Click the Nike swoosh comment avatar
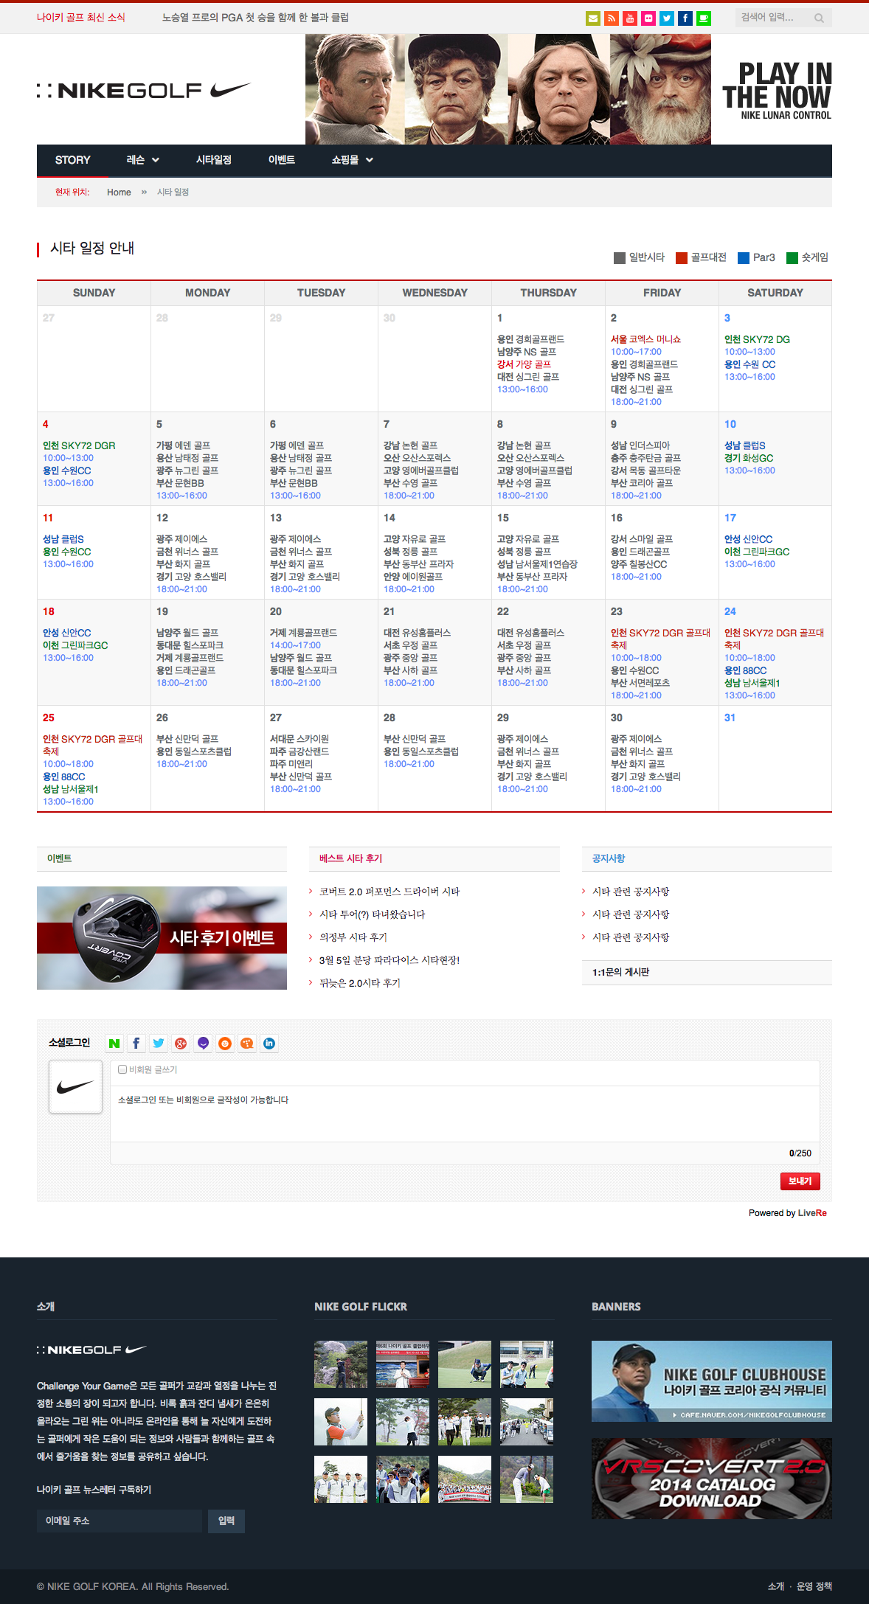869x1604 pixels. [x=75, y=1086]
